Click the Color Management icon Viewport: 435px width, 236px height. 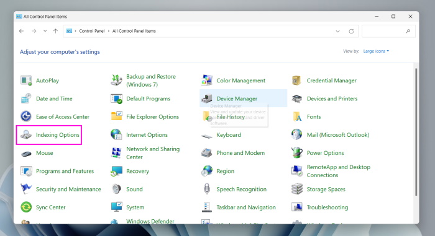click(x=207, y=81)
